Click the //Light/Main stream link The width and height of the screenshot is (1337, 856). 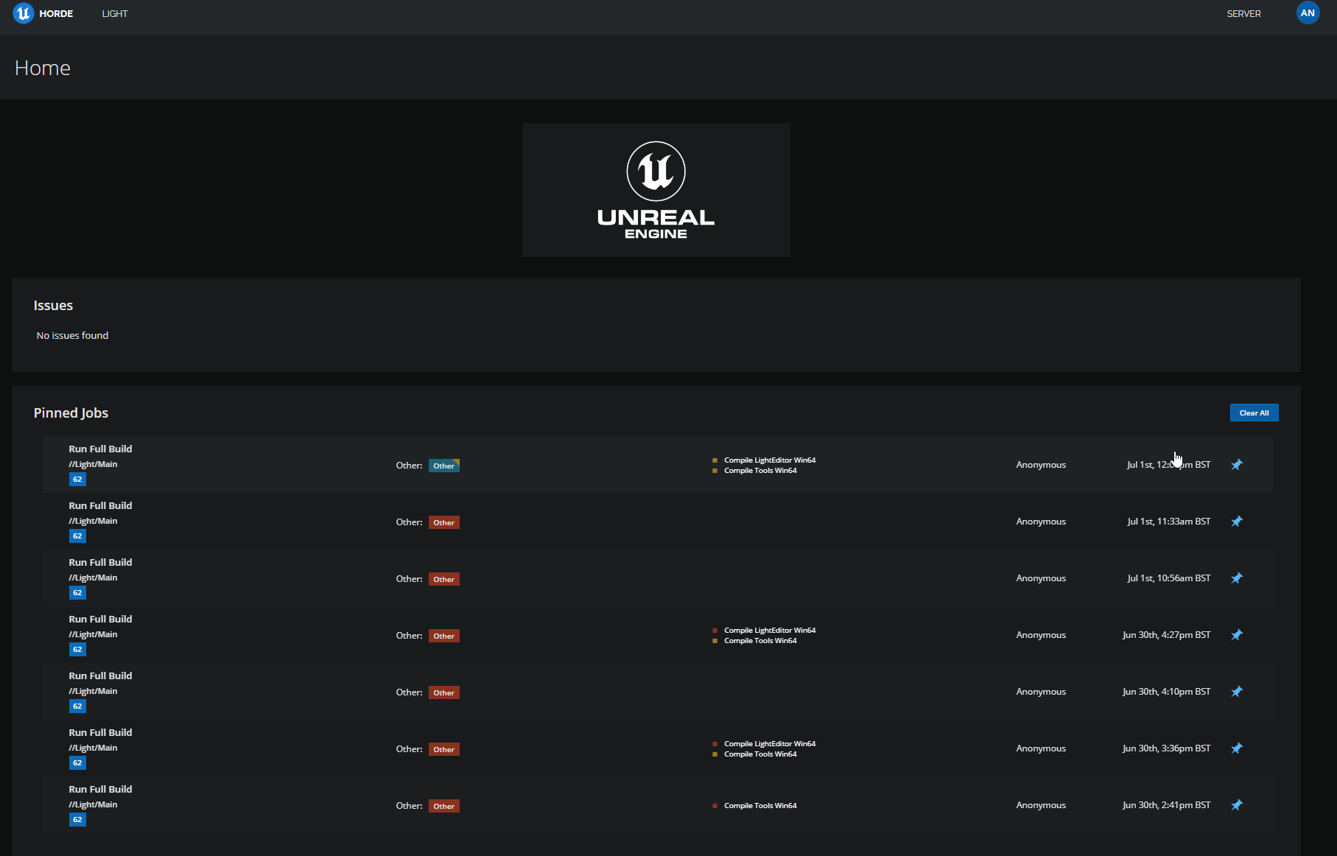click(x=92, y=464)
